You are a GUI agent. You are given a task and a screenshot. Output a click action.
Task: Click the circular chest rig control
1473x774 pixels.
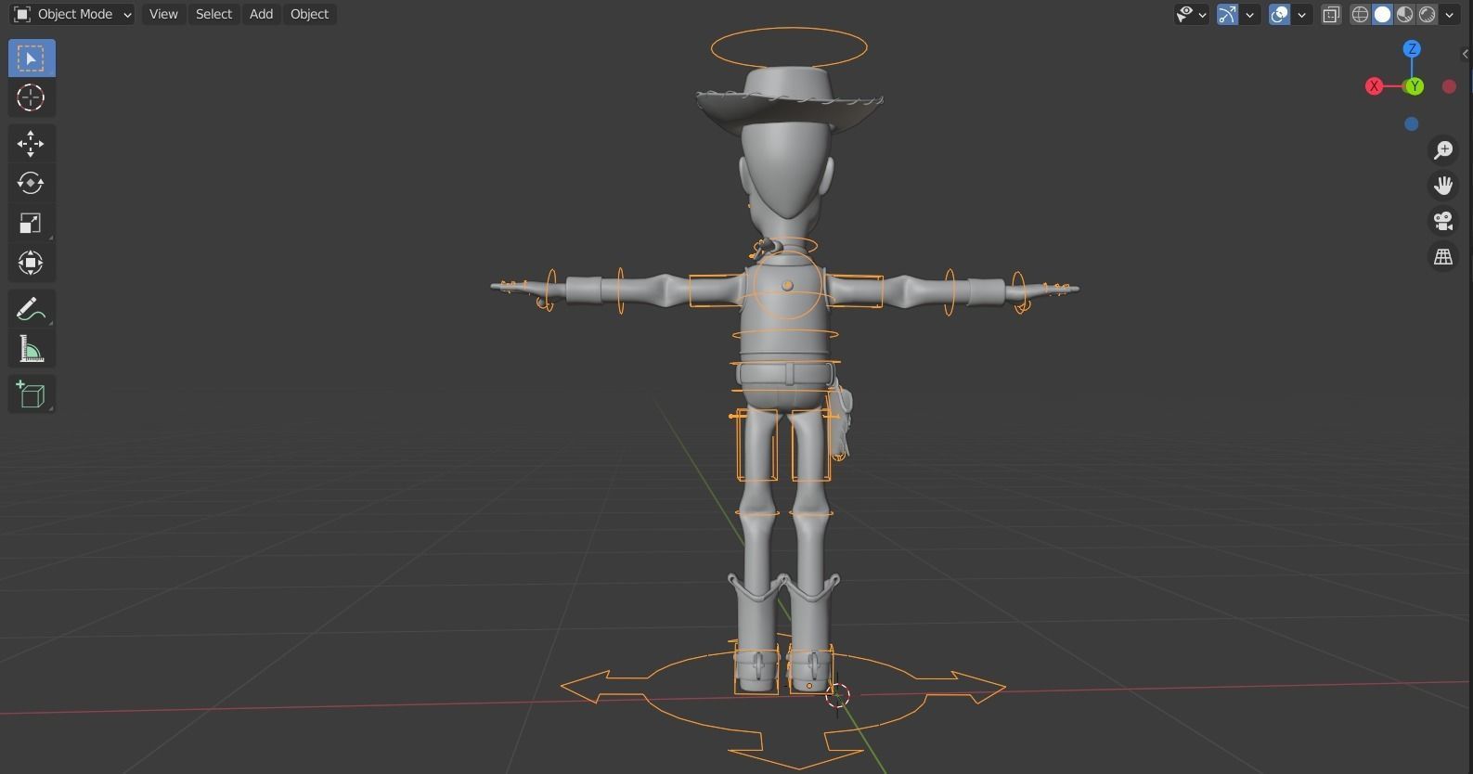(x=788, y=285)
